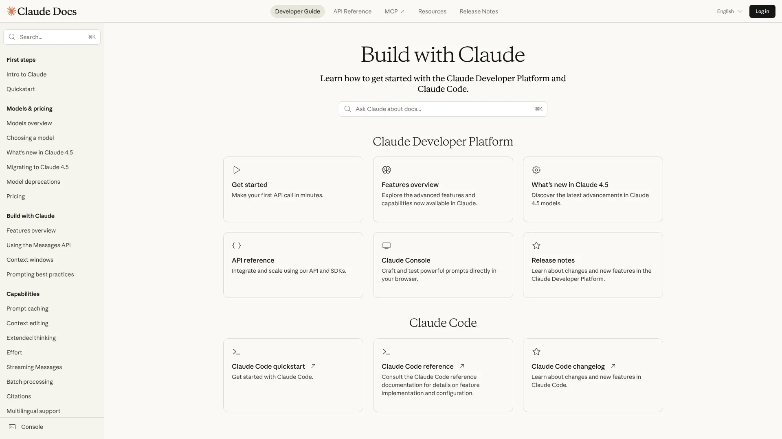Click external arrow beside Claude Code quickstart
This screenshot has width=782, height=439.
tap(313, 366)
